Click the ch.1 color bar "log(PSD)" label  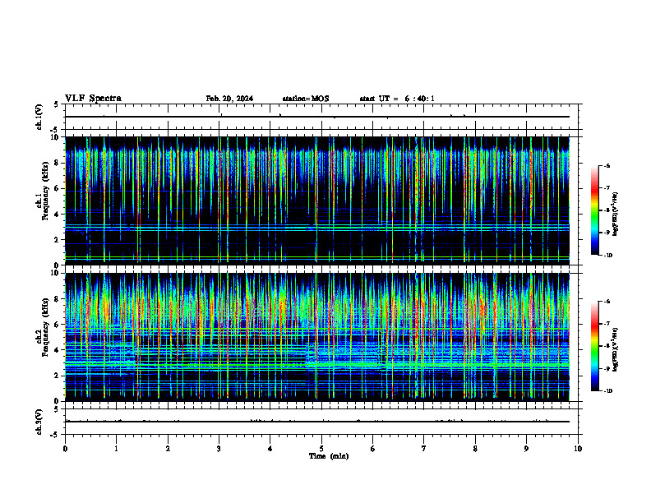pos(616,215)
